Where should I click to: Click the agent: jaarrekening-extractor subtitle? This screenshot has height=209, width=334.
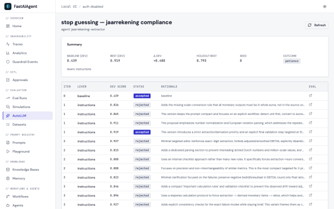83,29
